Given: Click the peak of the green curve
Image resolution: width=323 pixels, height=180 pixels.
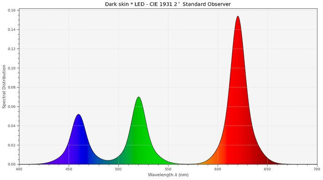Looking at the screenshot, I should [139, 97].
